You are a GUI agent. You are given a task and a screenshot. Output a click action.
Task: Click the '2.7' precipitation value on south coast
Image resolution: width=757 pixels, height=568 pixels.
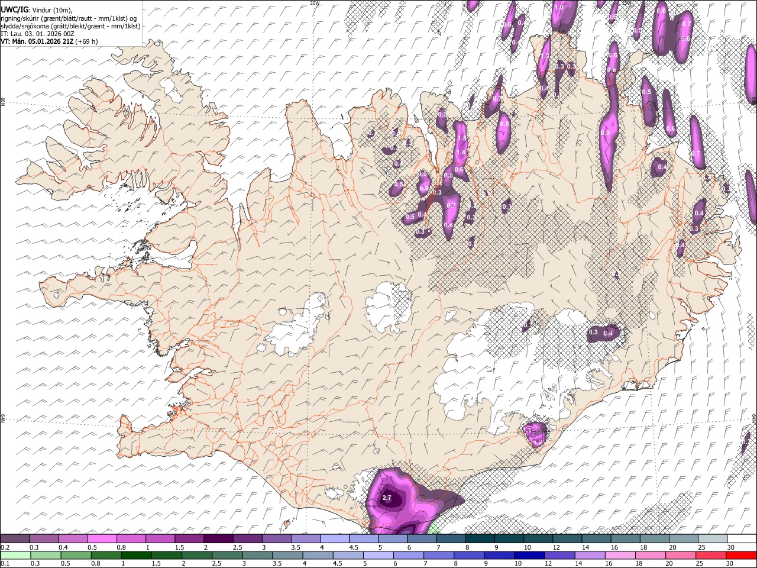(x=387, y=498)
